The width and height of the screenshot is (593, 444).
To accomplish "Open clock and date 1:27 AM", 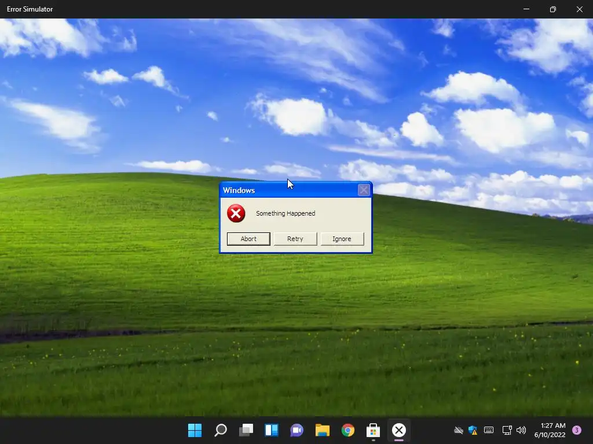I will tap(550, 430).
